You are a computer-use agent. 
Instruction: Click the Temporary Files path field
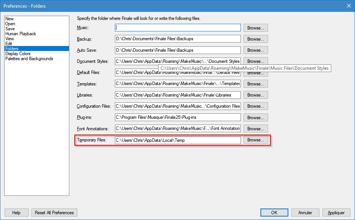[178, 140]
